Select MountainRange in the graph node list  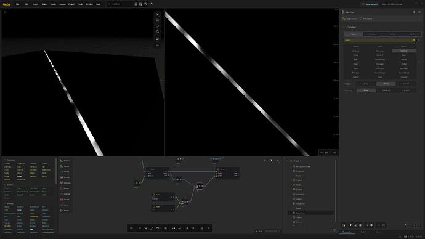pyautogui.click(x=303, y=166)
